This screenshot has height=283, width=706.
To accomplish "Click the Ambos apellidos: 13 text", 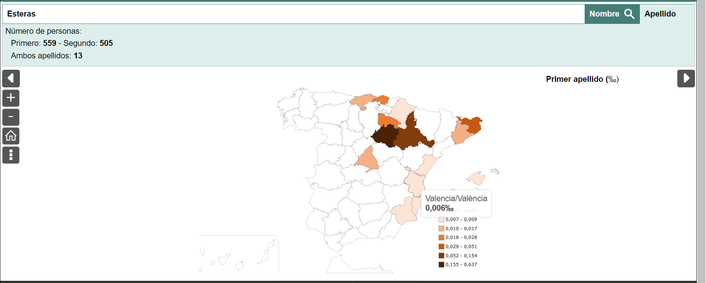I will (47, 56).
